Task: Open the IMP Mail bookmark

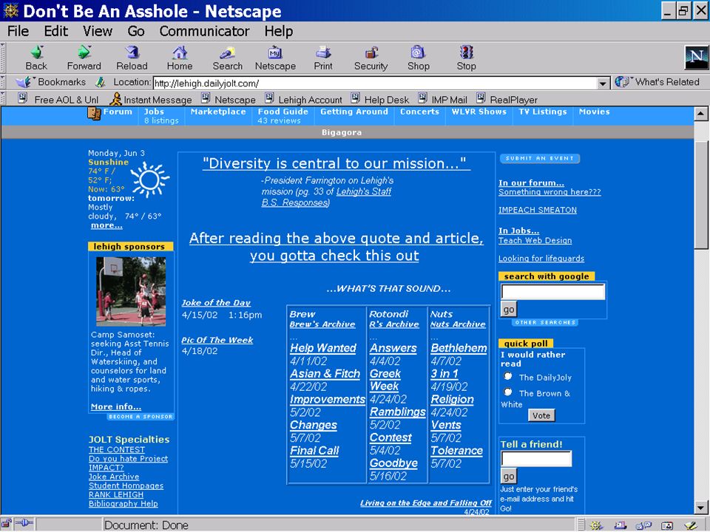Action: point(442,99)
